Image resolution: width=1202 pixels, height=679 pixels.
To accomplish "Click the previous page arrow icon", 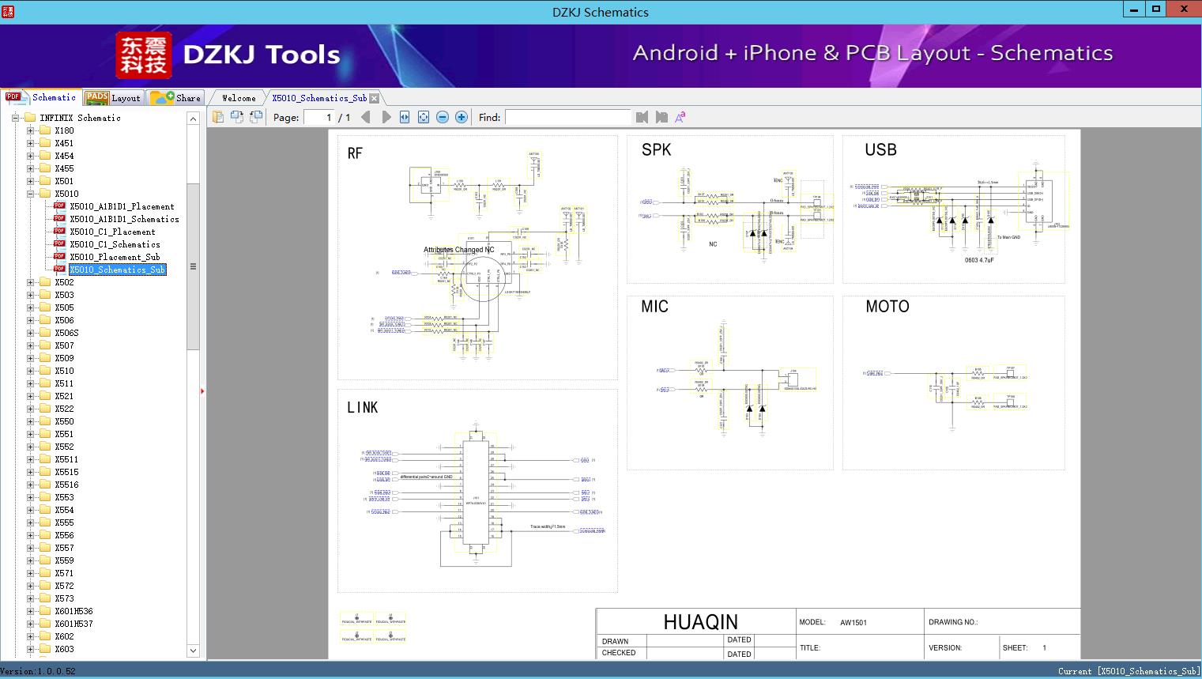I will pos(365,116).
